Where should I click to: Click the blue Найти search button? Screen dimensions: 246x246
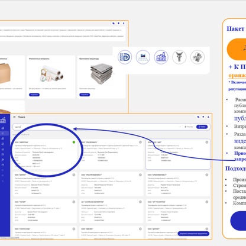(x=202, y=127)
